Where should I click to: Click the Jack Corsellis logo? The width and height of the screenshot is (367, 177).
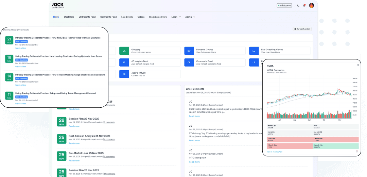(57, 5)
